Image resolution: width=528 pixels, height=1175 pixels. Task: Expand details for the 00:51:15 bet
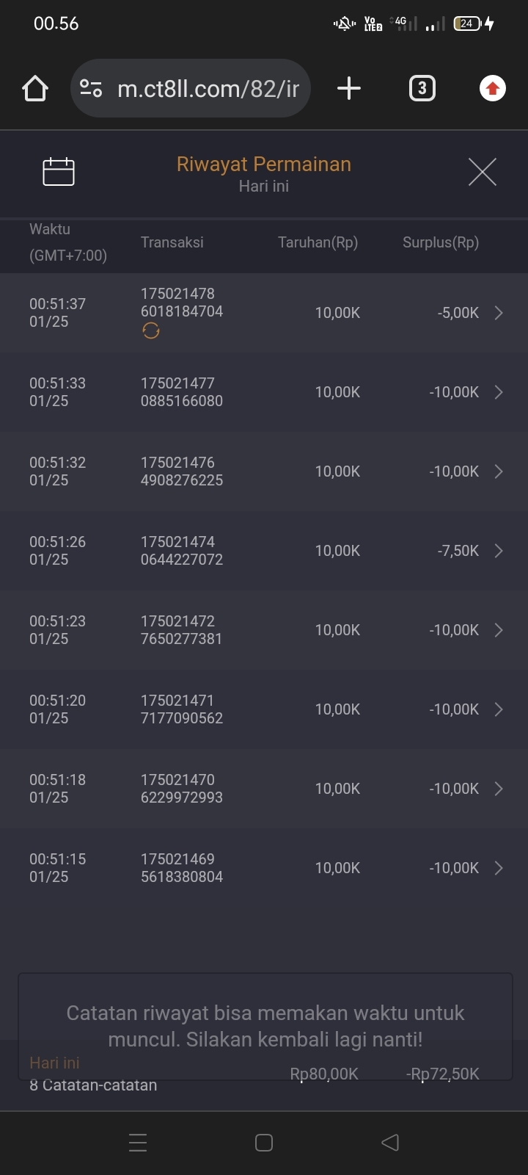click(499, 868)
